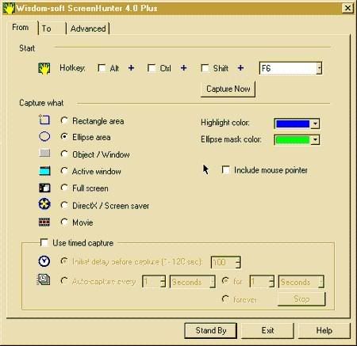The image size is (357, 346).
Task: Select Auto-capture every radio button
Action: click(x=64, y=281)
